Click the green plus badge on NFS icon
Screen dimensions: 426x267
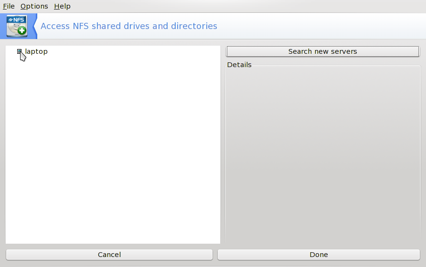pyautogui.click(x=22, y=31)
